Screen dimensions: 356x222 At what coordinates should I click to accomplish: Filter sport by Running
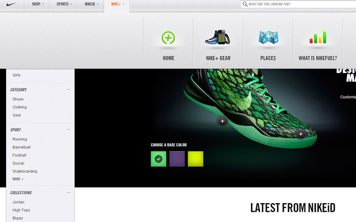pyautogui.click(x=20, y=139)
